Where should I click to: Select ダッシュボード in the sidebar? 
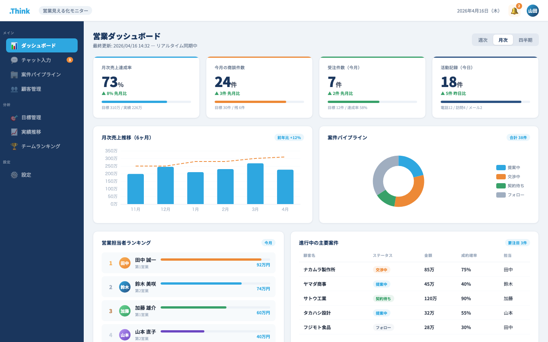42,46
